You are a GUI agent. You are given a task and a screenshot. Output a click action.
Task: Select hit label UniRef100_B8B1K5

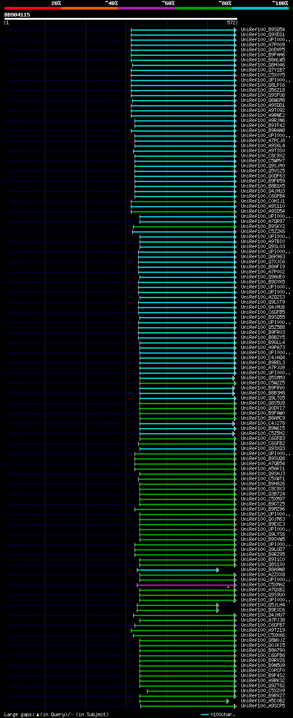(x=263, y=186)
